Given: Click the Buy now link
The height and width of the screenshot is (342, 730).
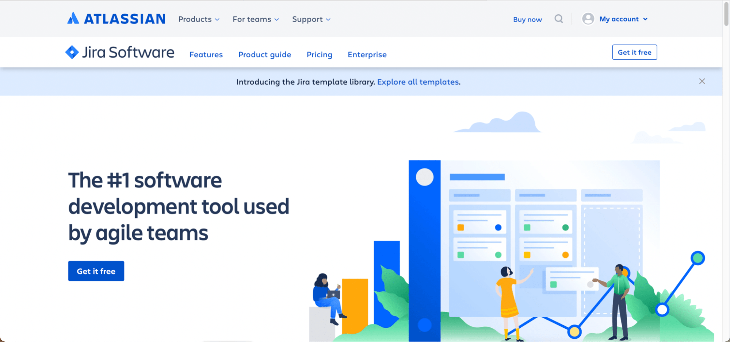Looking at the screenshot, I should 527,19.
